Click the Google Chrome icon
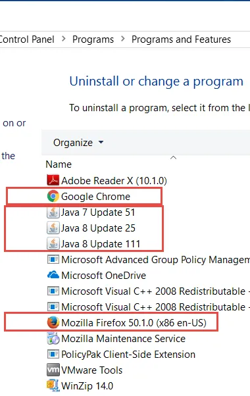 53,196
